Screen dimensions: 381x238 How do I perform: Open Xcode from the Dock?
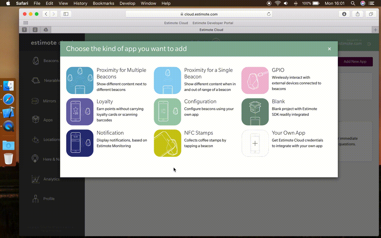tap(8, 113)
